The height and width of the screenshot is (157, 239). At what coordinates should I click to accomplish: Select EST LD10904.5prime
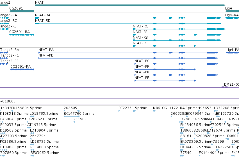[x=44, y=130]
